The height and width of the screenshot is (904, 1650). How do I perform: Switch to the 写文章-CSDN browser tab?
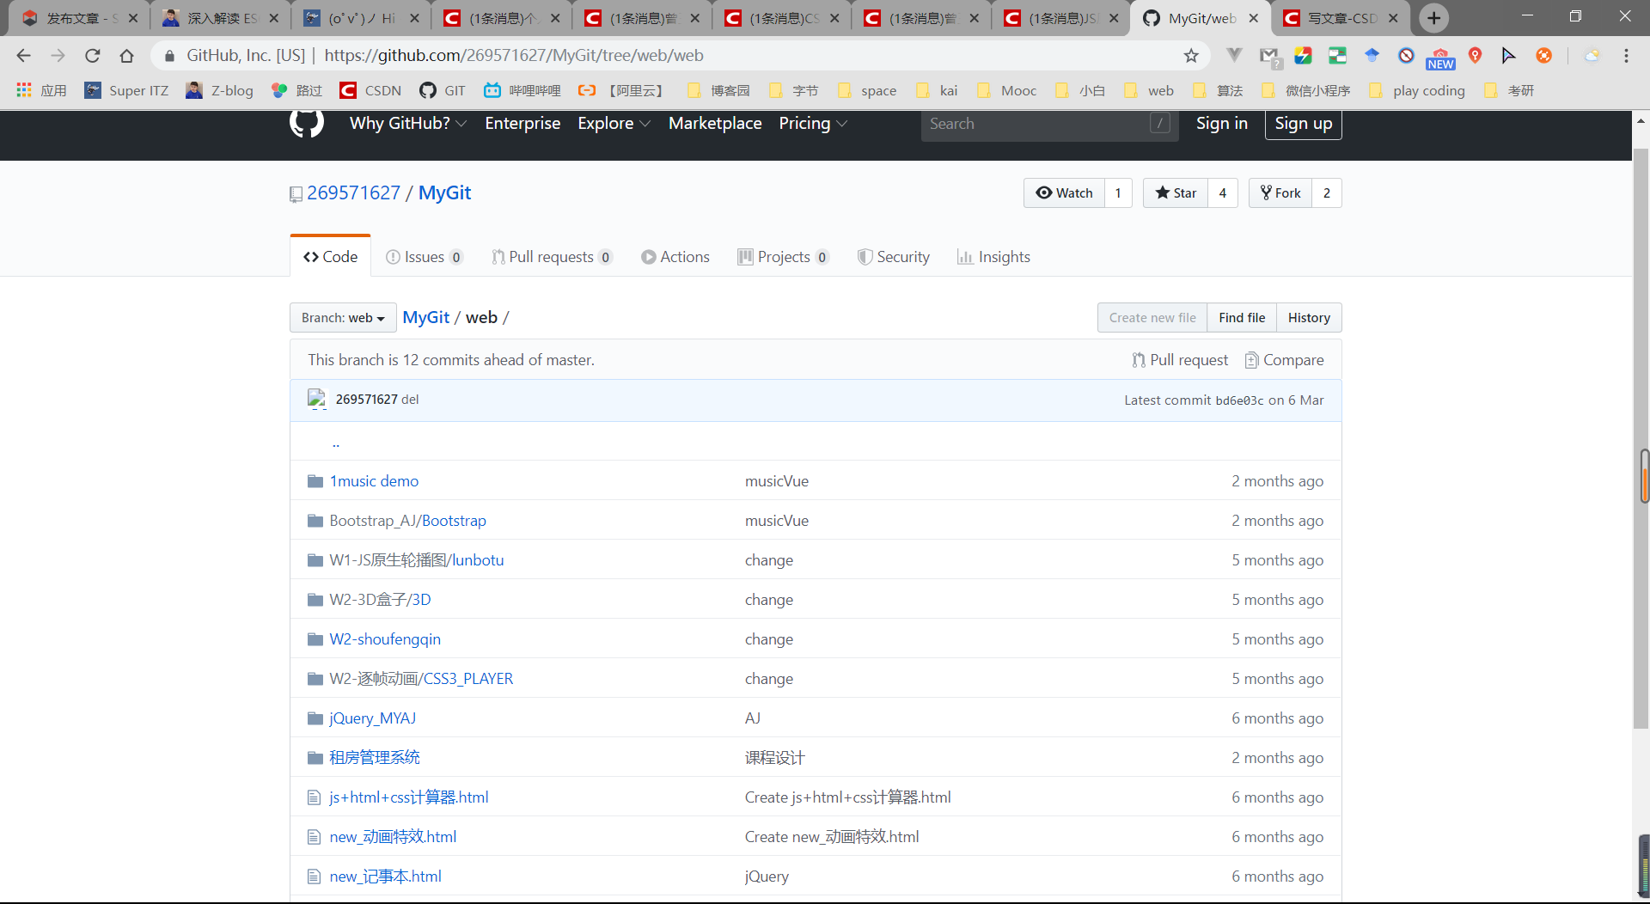click(x=1341, y=18)
